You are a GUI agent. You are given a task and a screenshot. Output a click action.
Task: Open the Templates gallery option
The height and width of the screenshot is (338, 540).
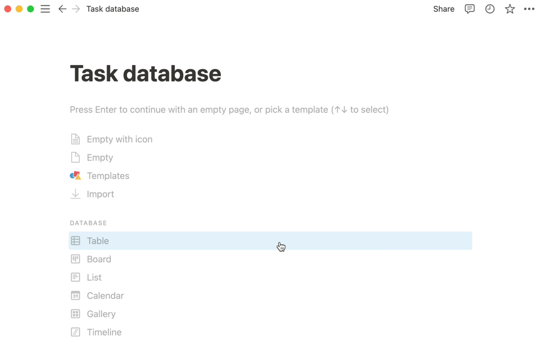[108, 176]
